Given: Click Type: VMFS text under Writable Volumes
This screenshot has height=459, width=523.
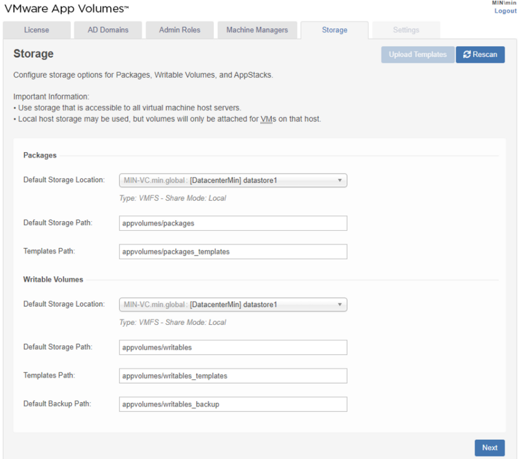Looking at the screenshot, I should (x=173, y=322).
